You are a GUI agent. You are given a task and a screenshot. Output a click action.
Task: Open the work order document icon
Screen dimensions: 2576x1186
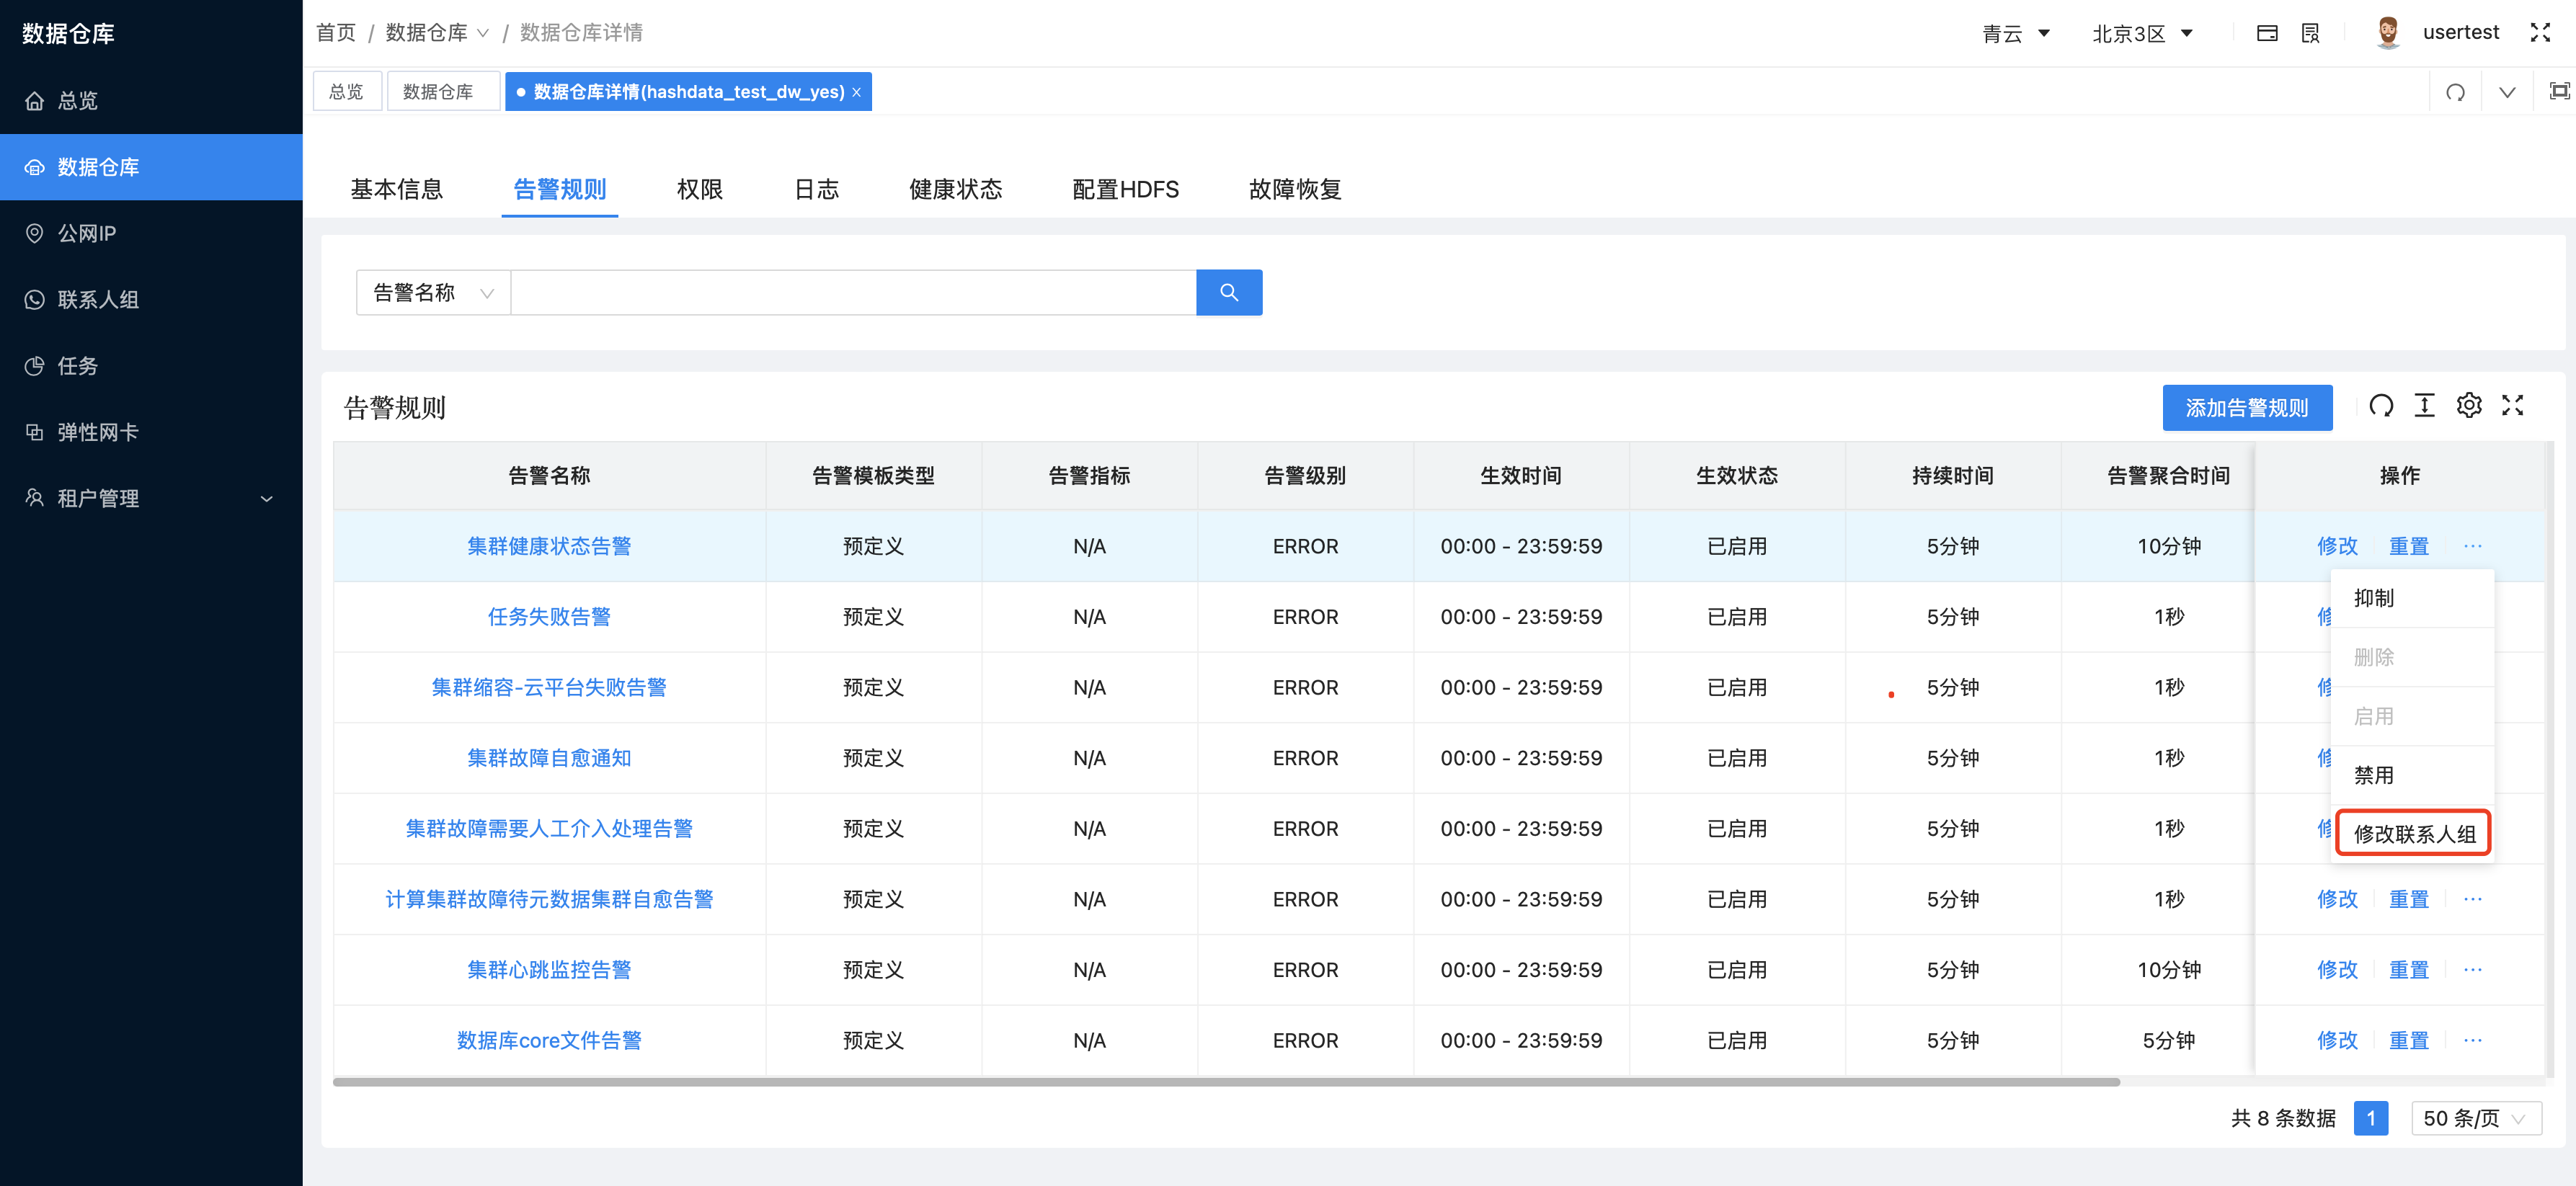pyautogui.click(x=2310, y=32)
